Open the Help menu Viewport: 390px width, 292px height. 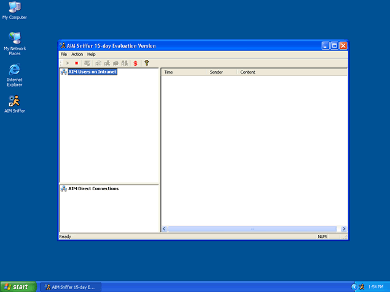(91, 54)
